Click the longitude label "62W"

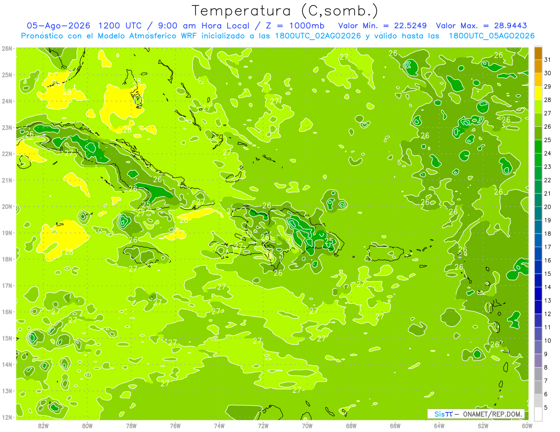coord(483,425)
